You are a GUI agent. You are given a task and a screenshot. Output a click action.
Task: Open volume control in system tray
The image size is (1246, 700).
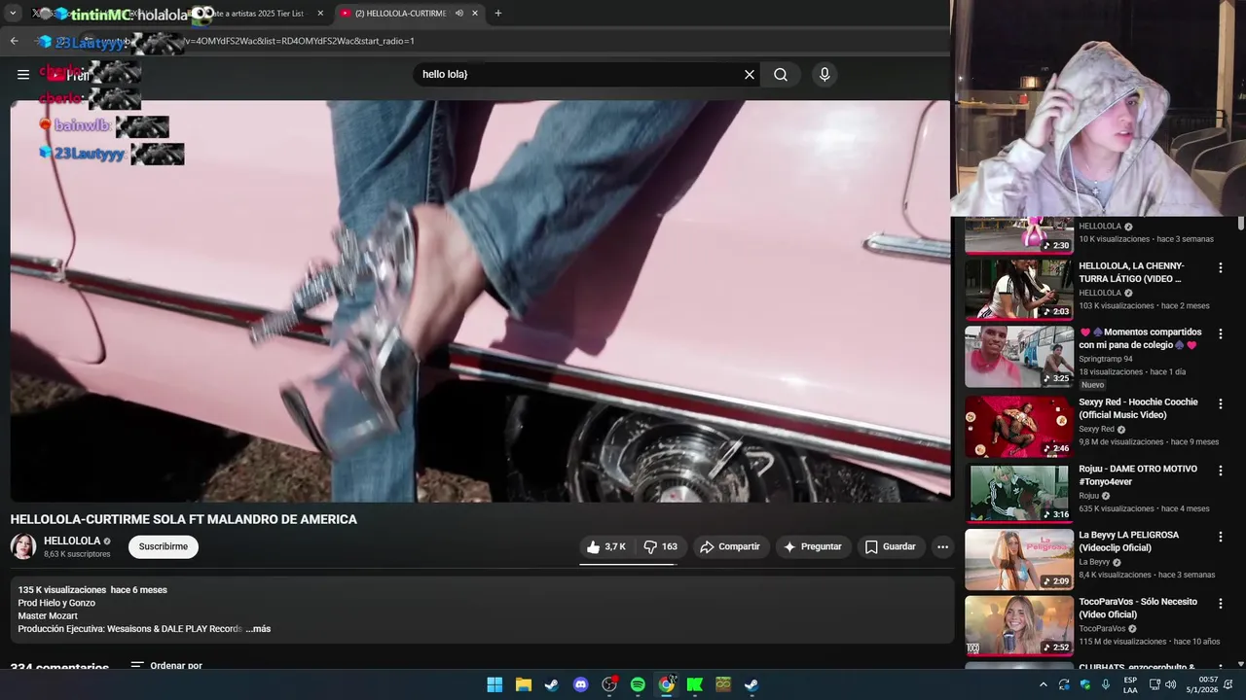coord(1171,684)
